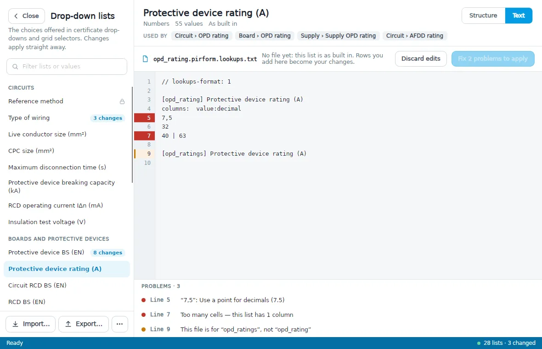Image resolution: width=542 pixels, height=349 pixels.
Task: Click the 8 changes badge
Action: pyautogui.click(x=107, y=253)
